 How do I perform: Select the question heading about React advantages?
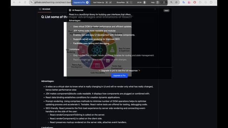(87, 17)
